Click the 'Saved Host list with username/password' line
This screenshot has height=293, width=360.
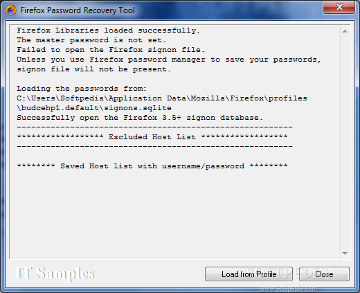(x=152, y=166)
